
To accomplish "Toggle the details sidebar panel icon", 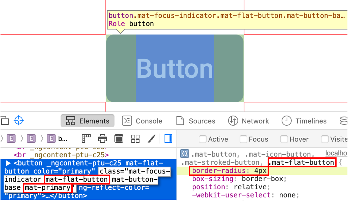I will point(168,138).
